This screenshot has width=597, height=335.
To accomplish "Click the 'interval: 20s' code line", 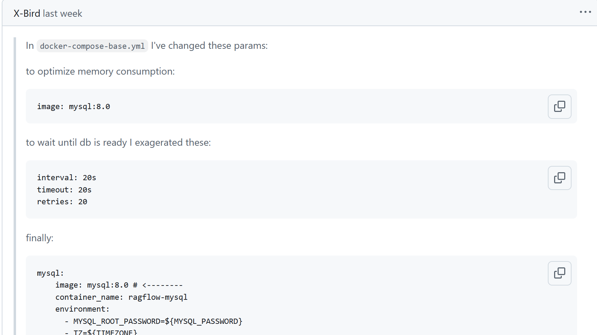I will pos(67,178).
